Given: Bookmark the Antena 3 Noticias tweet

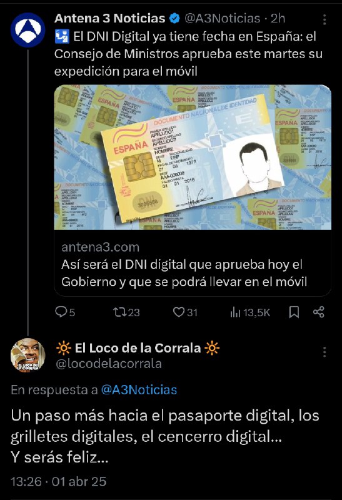Looking at the screenshot, I should [294, 312].
